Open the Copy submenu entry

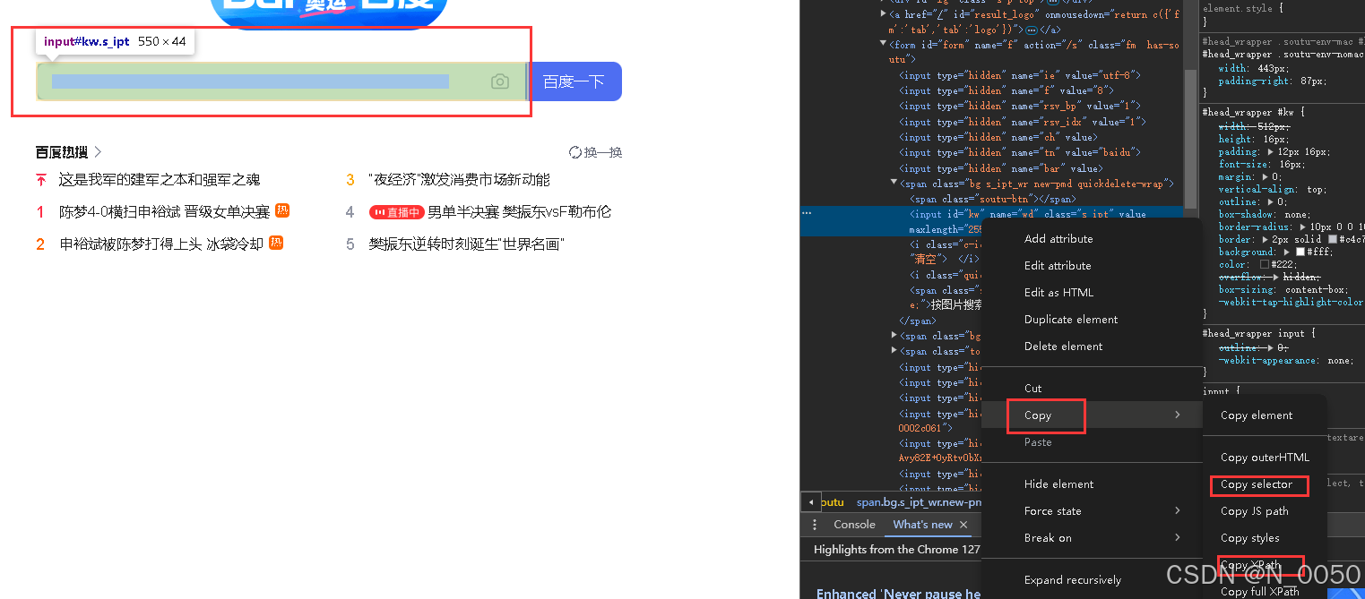point(1090,415)
